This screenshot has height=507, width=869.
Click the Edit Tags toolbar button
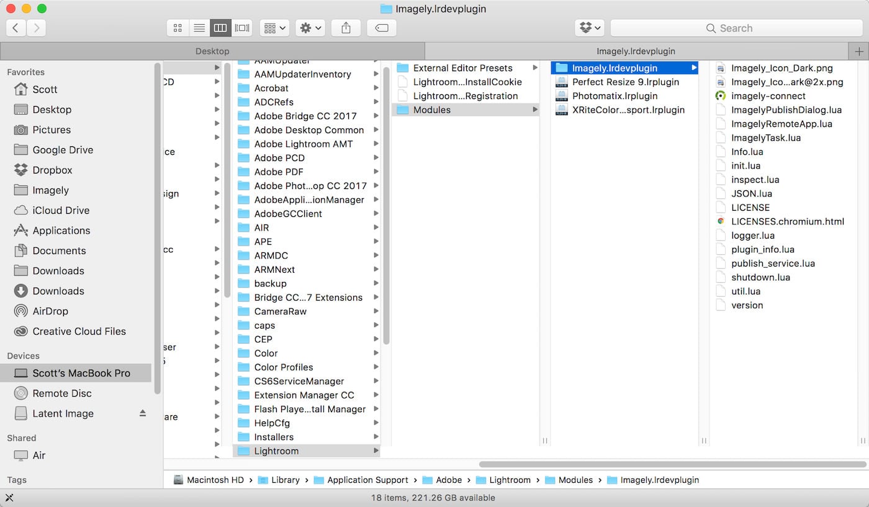click(382, 28)
